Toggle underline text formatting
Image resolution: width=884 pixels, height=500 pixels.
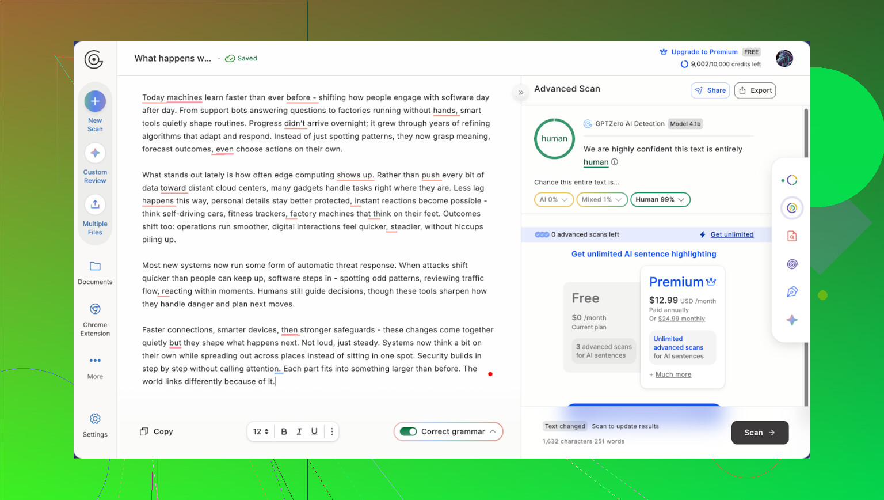[314, 431]
